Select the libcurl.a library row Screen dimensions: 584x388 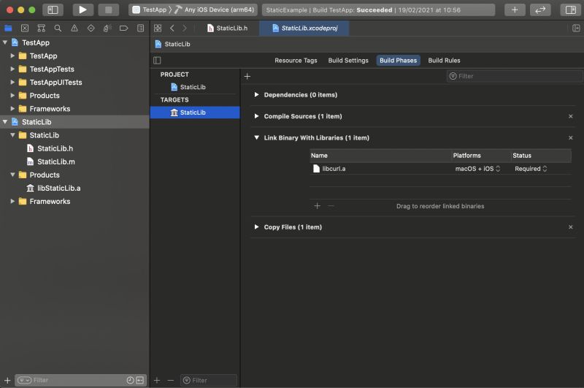pyautogui.click(x=440, y=169)
